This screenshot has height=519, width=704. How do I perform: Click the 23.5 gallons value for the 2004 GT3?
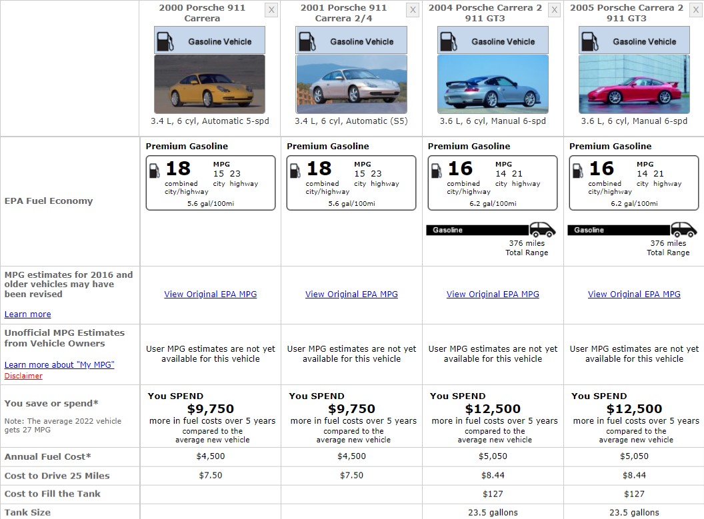coord(493,512)
